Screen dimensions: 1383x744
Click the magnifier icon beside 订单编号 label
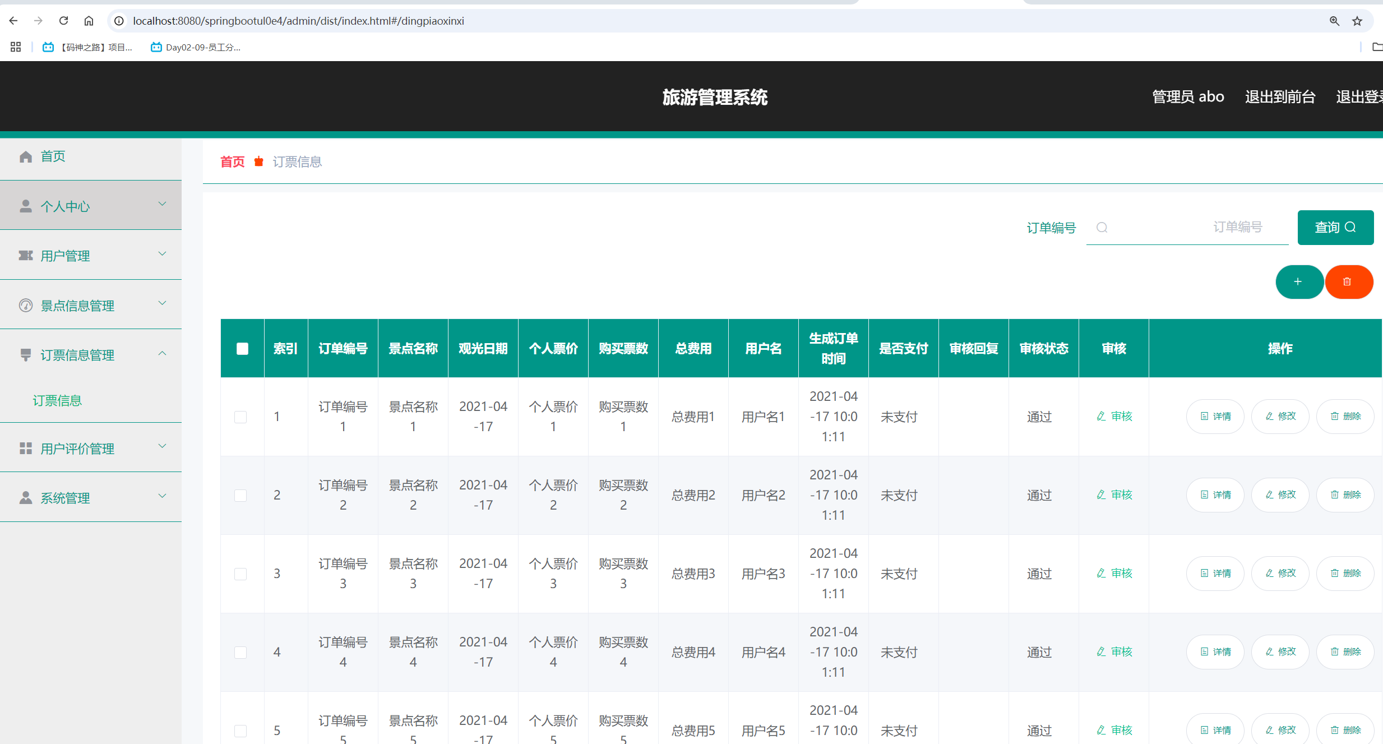(1102, 228)
